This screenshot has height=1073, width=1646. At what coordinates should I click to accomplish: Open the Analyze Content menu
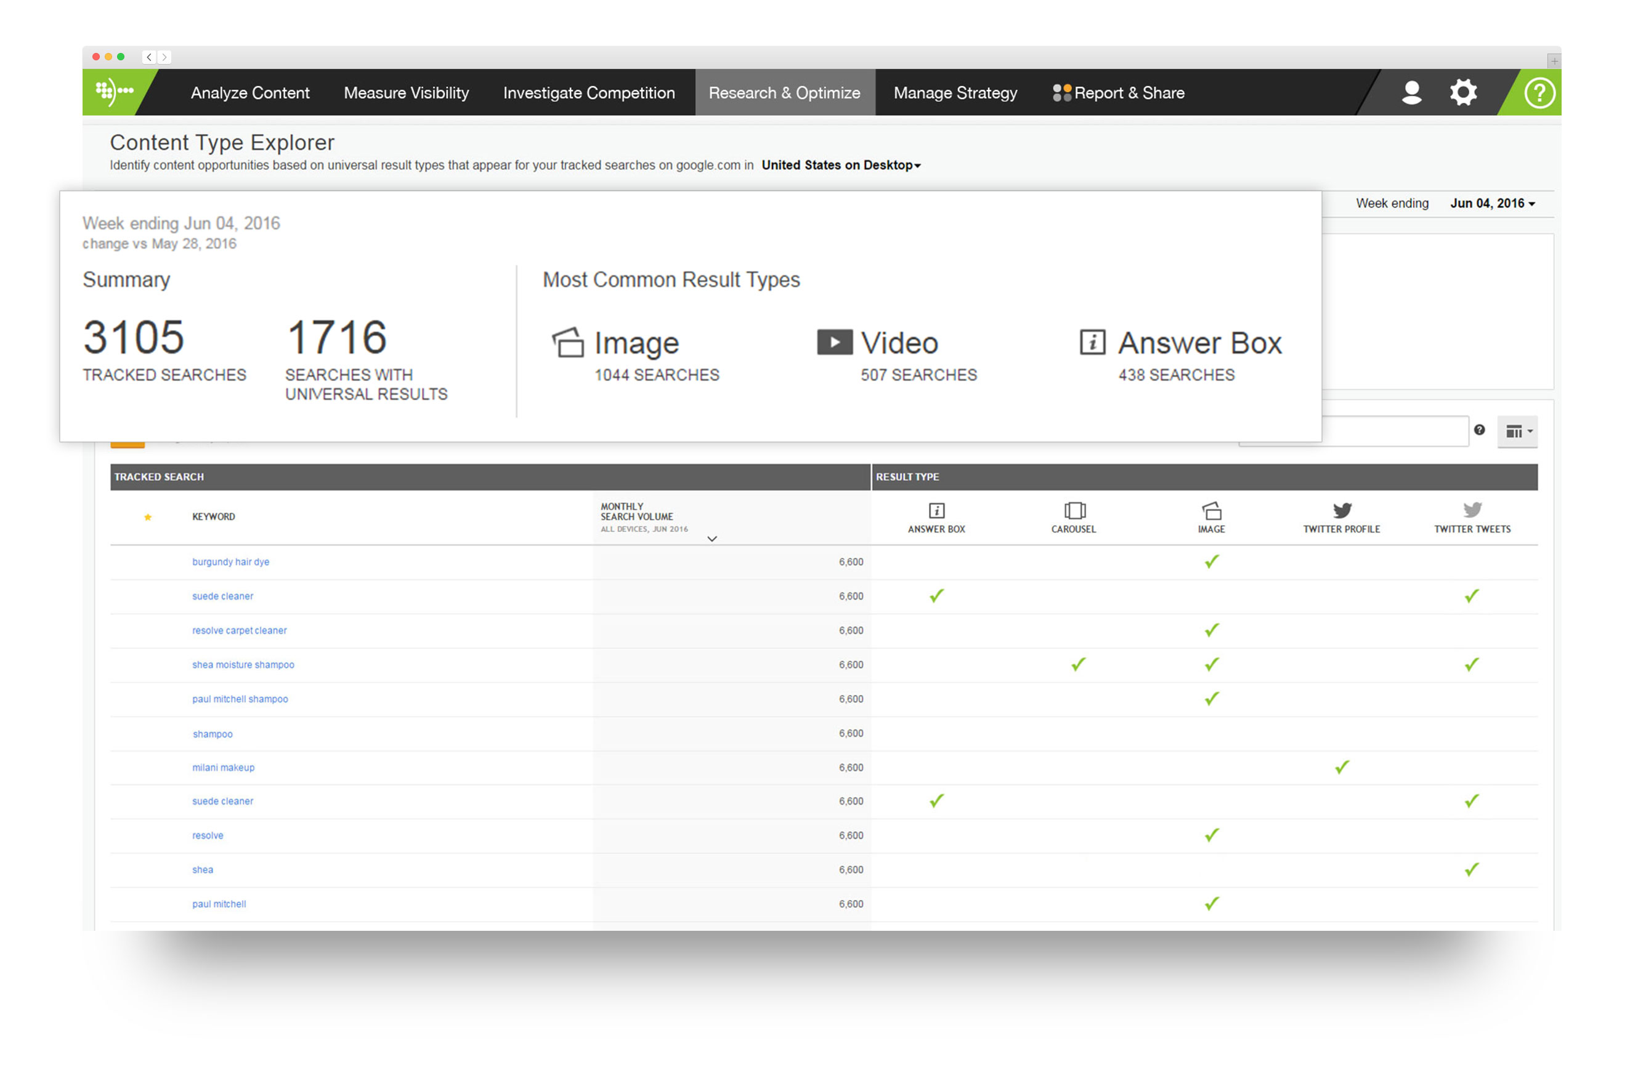tap(250, 92)
